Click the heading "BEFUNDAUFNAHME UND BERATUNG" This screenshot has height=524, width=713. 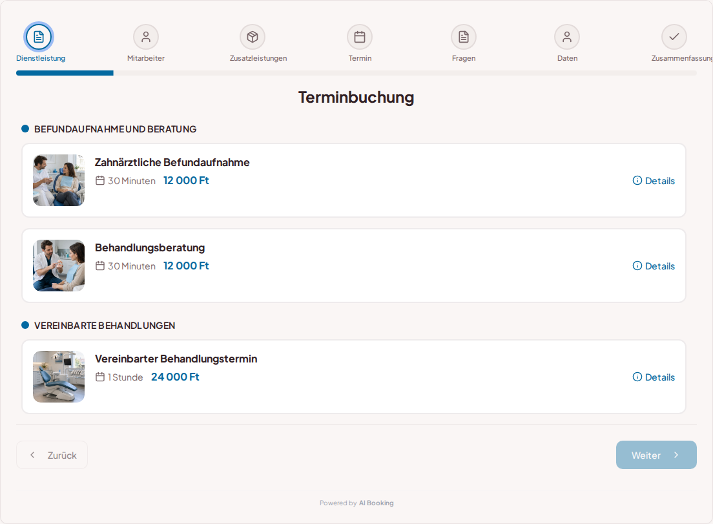tap(115, 129)
